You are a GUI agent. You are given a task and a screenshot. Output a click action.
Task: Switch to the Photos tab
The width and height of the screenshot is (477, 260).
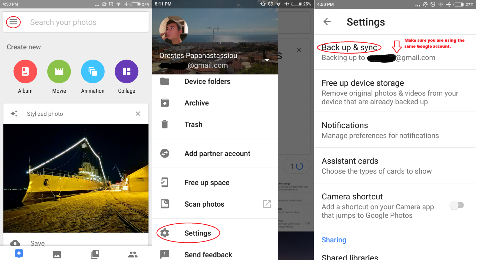point(57,254)
